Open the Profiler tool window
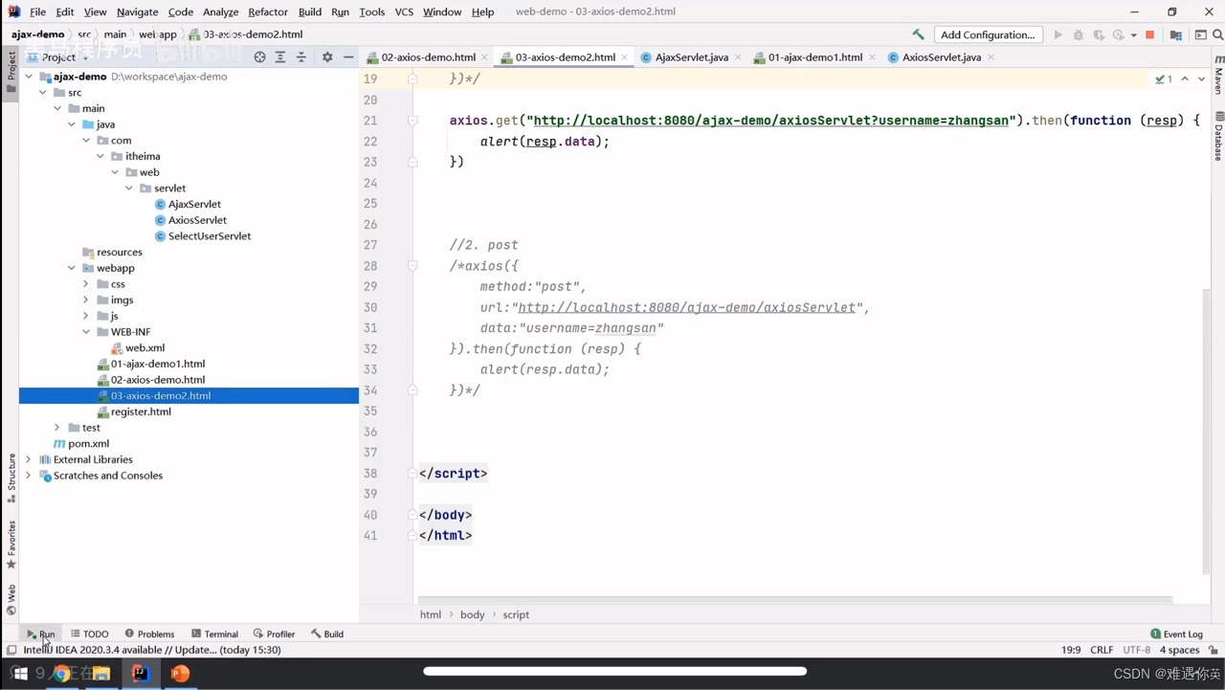1225x690 pixels. [274, 634]
